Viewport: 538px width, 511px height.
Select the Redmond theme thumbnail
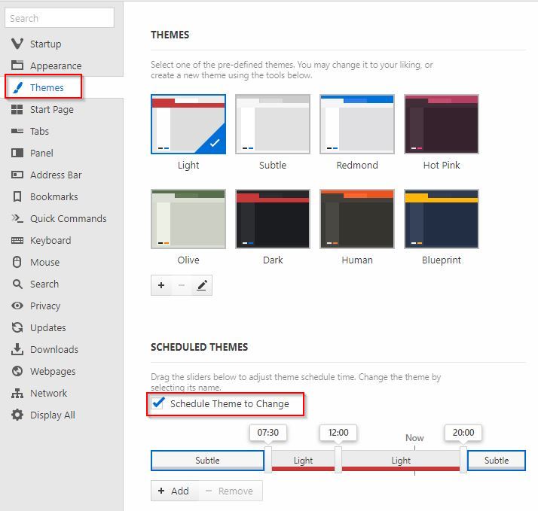click(357, 124)
